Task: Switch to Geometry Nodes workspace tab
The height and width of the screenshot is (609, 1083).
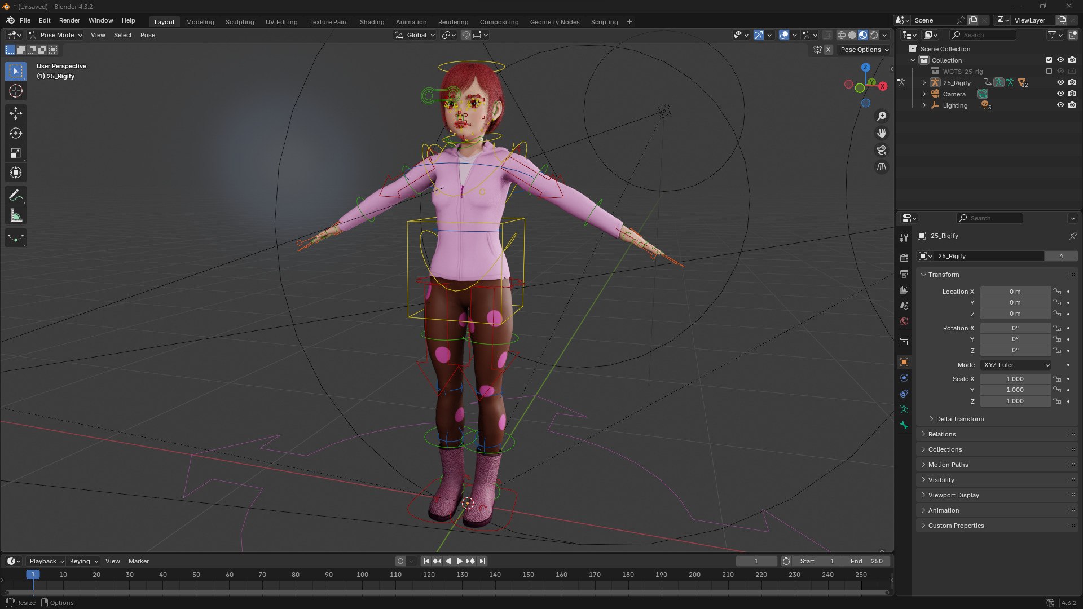Action: pos(554,22)
